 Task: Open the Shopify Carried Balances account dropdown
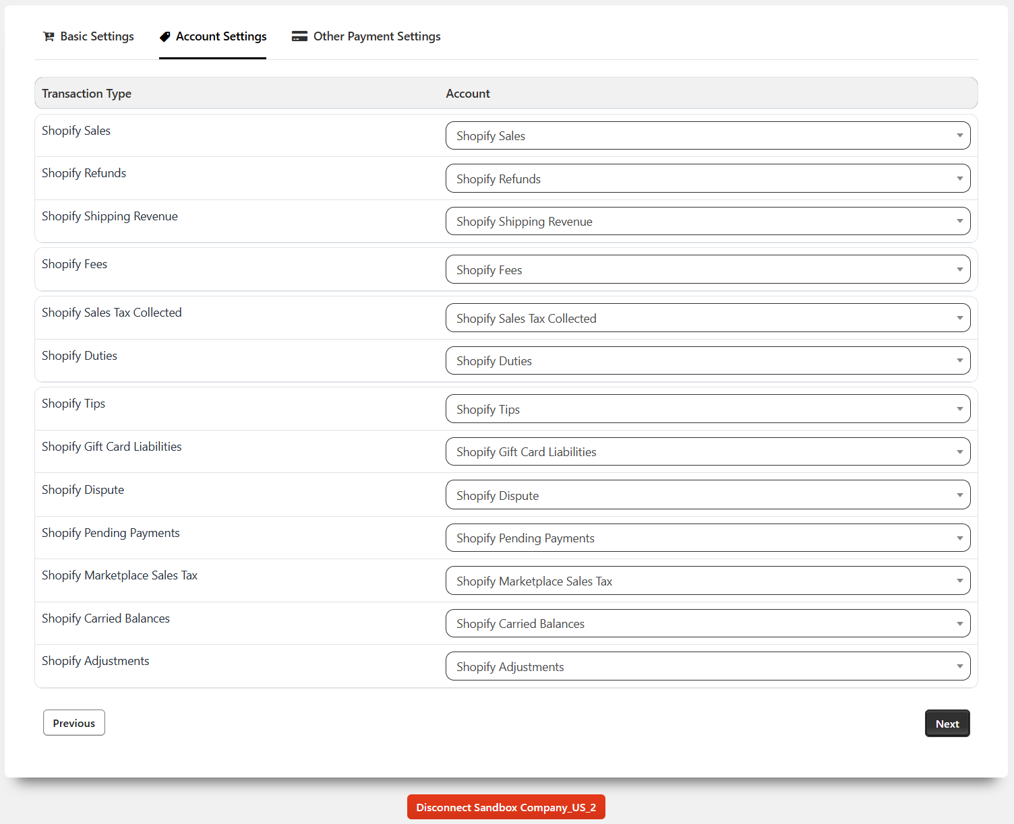pos(708,623)
